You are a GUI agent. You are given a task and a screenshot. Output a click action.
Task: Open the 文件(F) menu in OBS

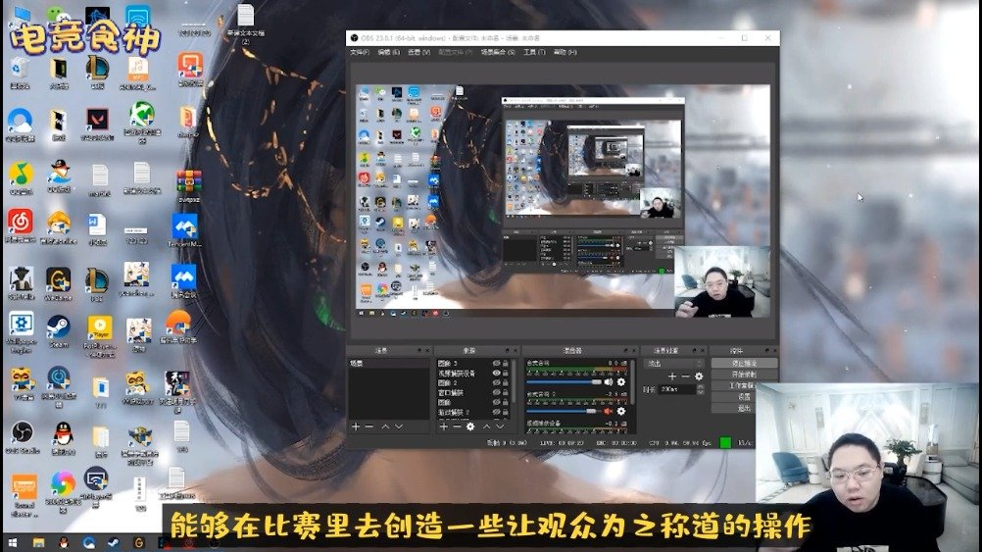(360, 52)
